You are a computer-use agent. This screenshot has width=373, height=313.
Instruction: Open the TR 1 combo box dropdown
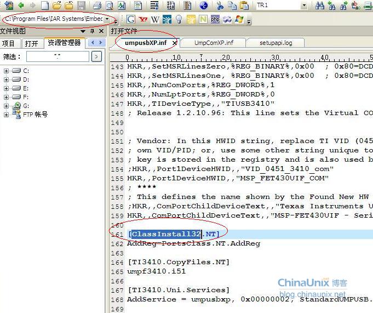[x=304, y=6]
